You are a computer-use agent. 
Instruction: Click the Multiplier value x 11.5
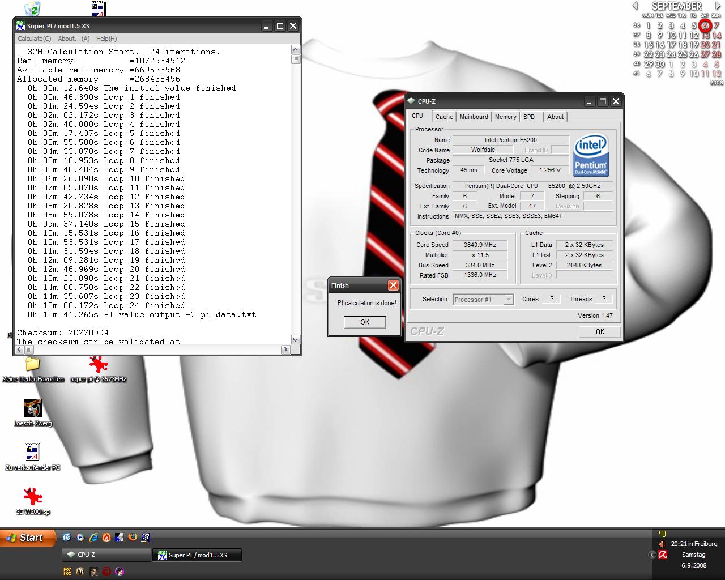click(480, 255)
